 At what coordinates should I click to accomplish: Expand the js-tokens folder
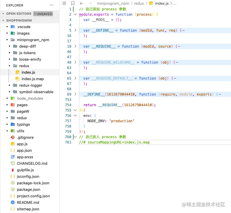coord(9,53)
